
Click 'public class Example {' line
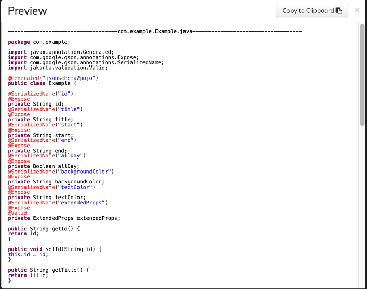coord(42,83)
